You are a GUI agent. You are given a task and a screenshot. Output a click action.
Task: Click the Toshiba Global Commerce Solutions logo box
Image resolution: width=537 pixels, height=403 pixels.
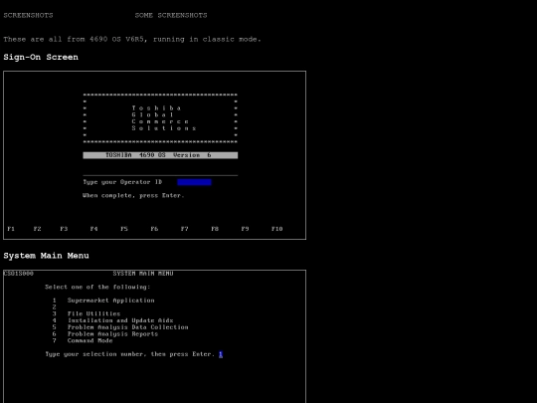(160, 118)
